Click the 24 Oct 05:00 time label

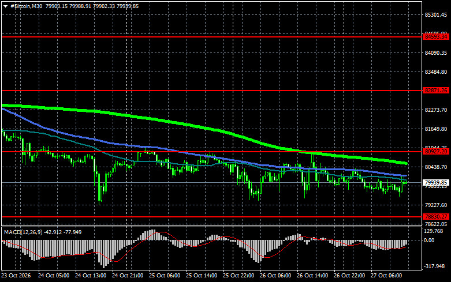54,276
